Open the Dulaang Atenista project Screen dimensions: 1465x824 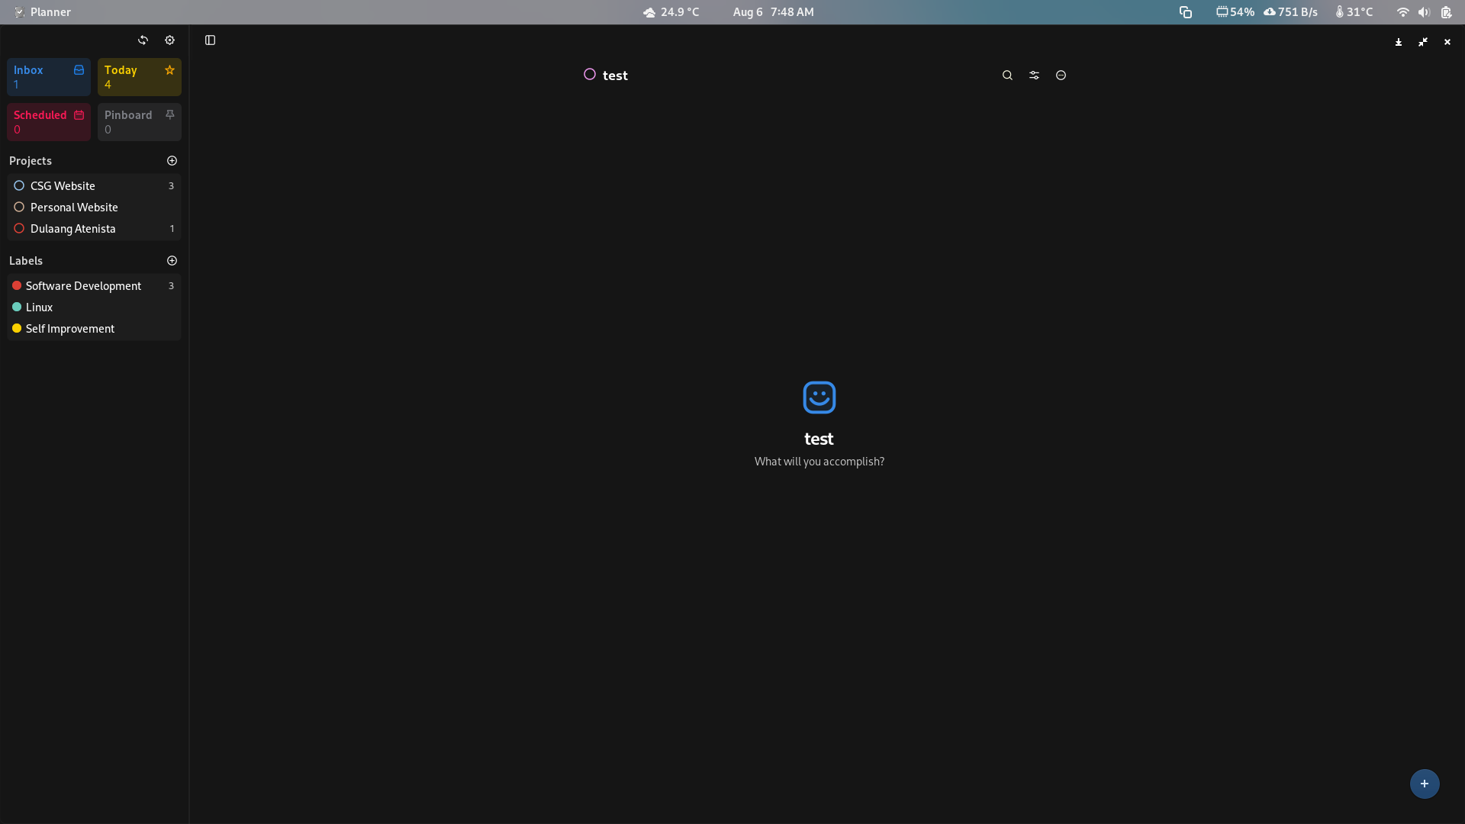[x=72, y=228]
